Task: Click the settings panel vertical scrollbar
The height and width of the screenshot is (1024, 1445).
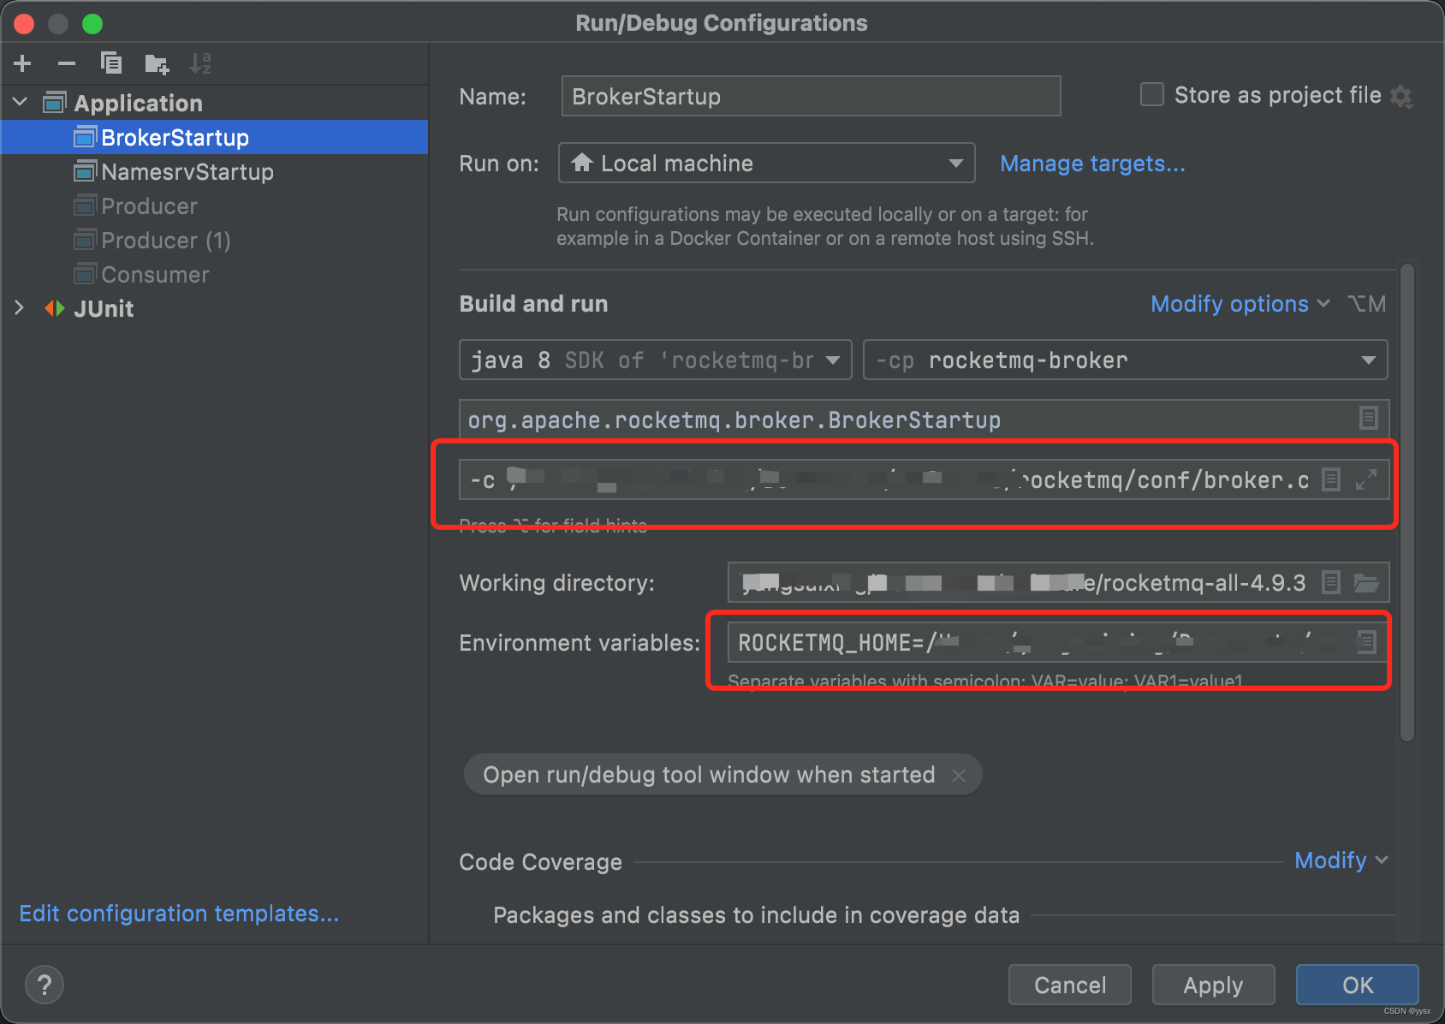Action: (1407, 503)
